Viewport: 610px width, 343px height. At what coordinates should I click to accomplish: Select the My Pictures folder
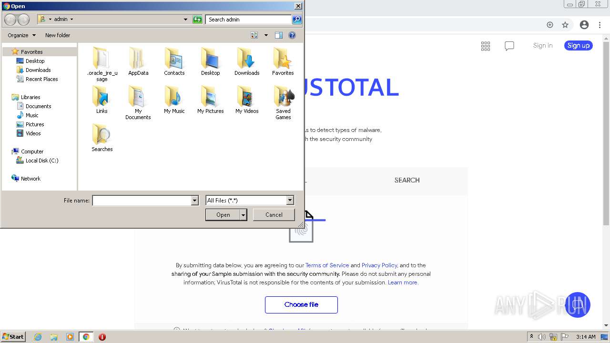tap(210, 99)
